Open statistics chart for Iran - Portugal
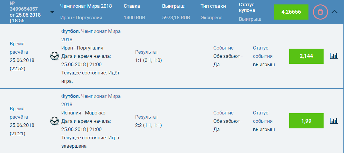The height and width of the screenshot is (153, 344). point(334,56)
